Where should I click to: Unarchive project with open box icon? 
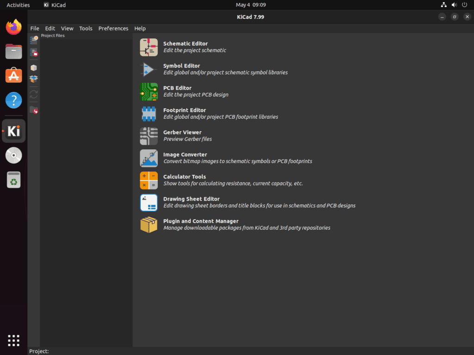pyautogui.click(x=34, y=79)
